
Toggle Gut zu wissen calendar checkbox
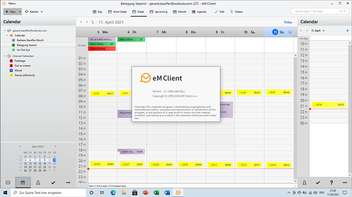point(11,65)
